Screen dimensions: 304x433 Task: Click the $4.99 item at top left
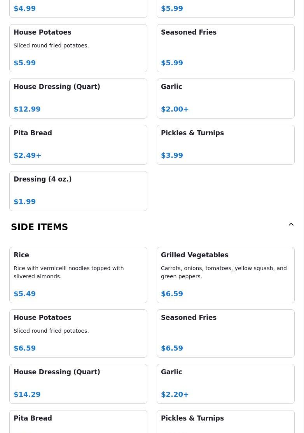[25, 9]
